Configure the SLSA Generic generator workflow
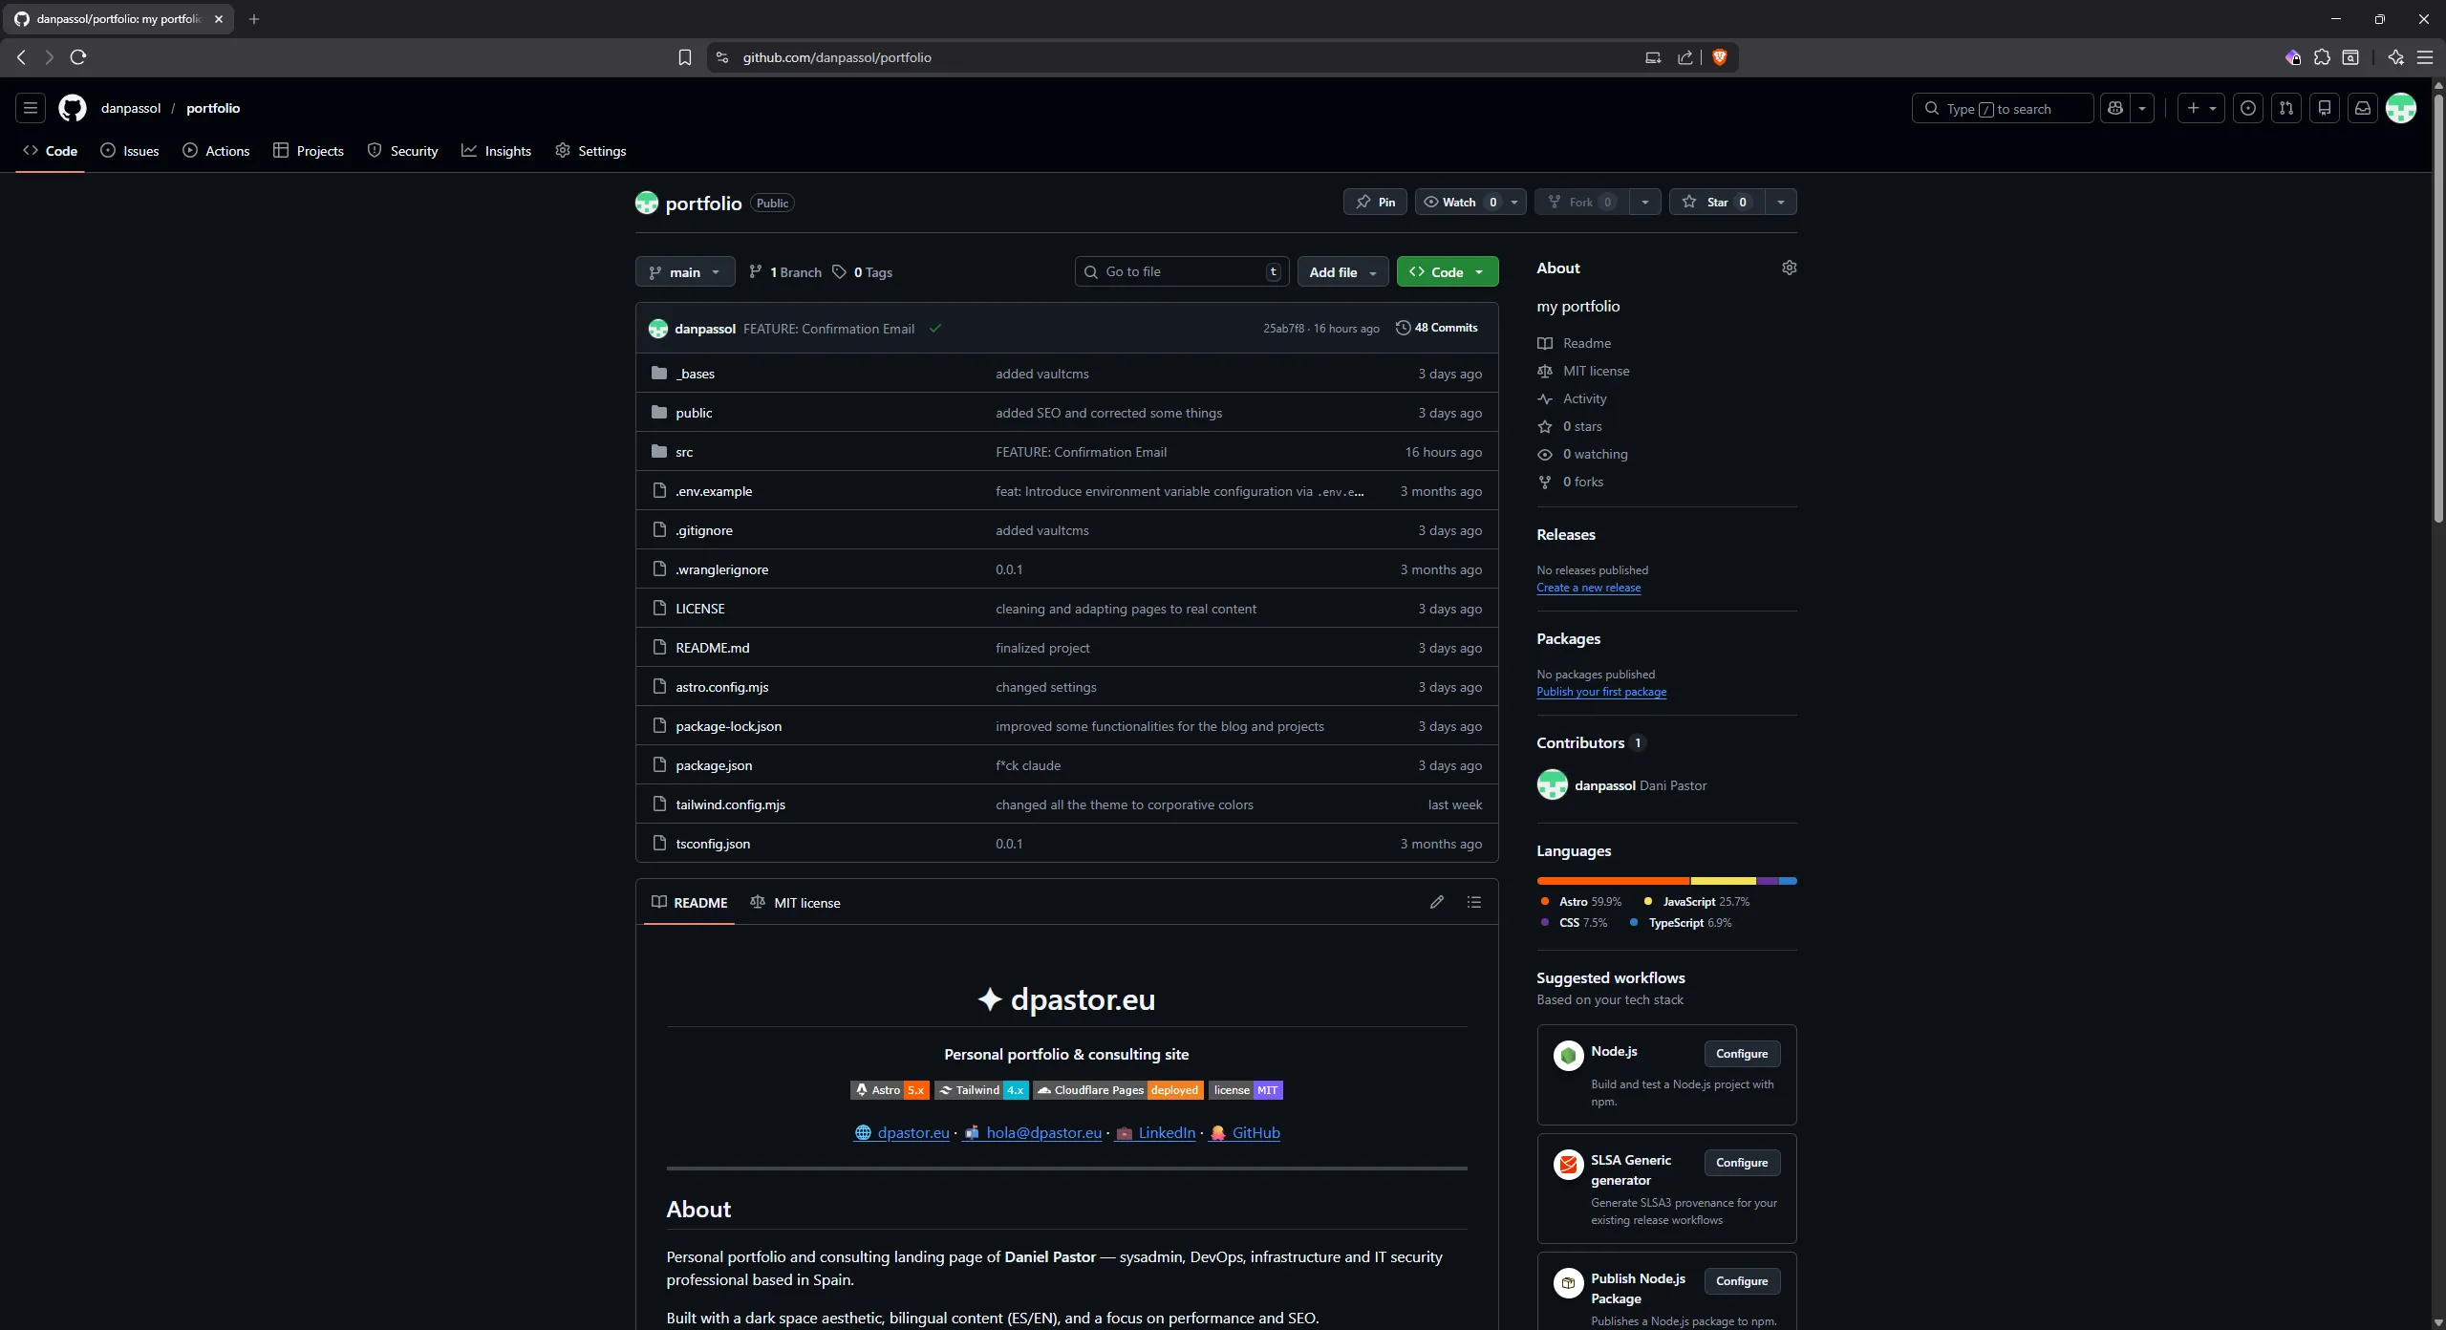This screenshot has width=2446, height=1330. 1742,1163
